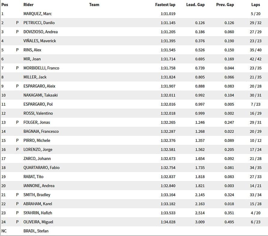Select the laps value 42 / 42
The height and width of the screenshot is (236, 268).
pos(256,59)
